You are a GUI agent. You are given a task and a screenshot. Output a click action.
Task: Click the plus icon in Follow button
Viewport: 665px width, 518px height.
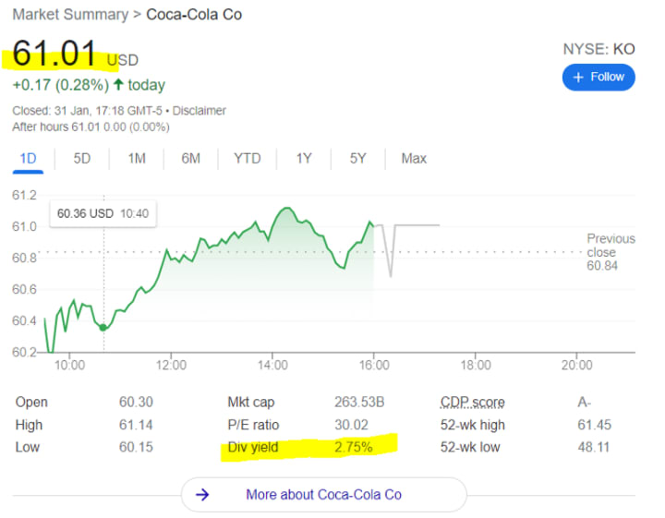coord(578,78)
